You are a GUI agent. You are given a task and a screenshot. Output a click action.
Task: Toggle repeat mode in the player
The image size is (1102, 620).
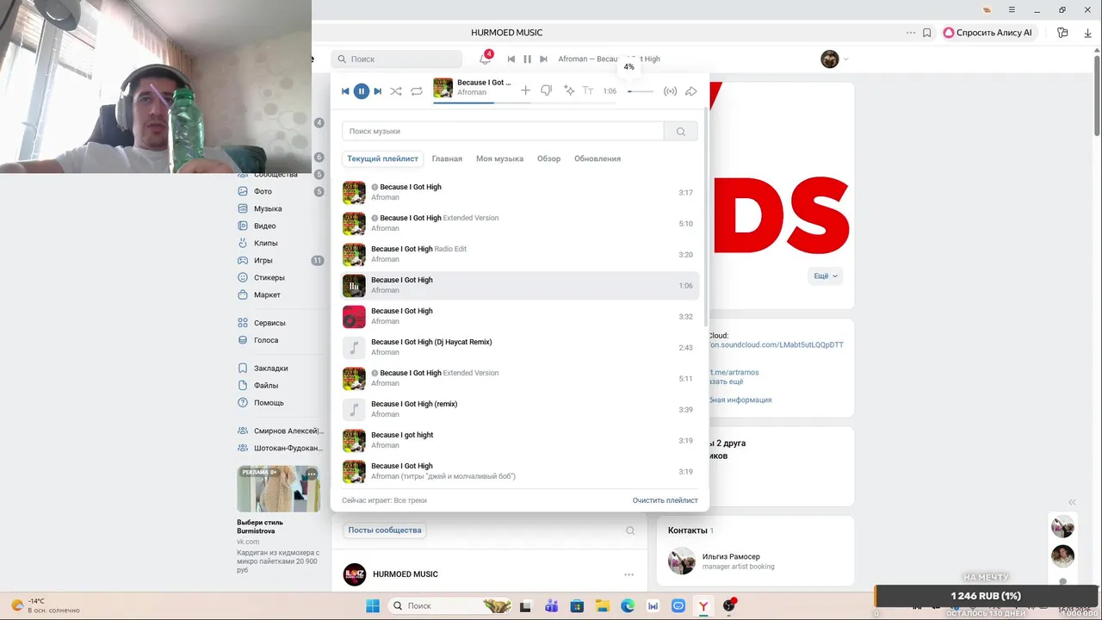[x=417, y=91]
